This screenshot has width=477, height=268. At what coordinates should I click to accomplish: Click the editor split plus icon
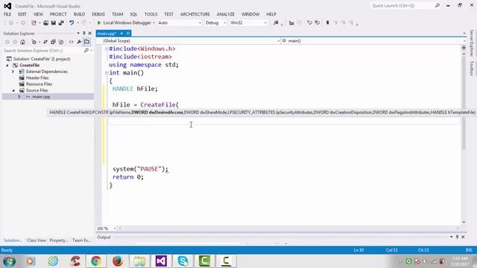(x=464, y=48)
